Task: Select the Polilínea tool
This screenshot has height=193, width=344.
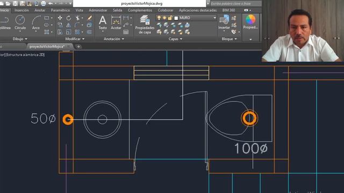Action: pos(5,22)
